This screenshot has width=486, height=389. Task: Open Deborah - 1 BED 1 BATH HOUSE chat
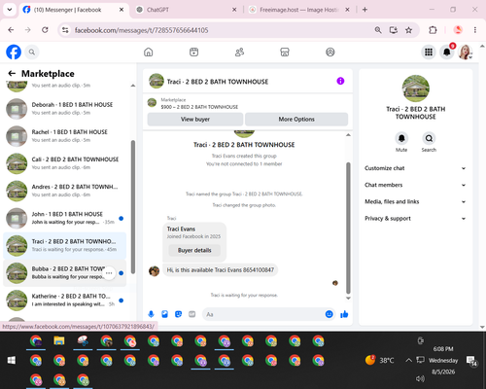click(x=66, y=109)
